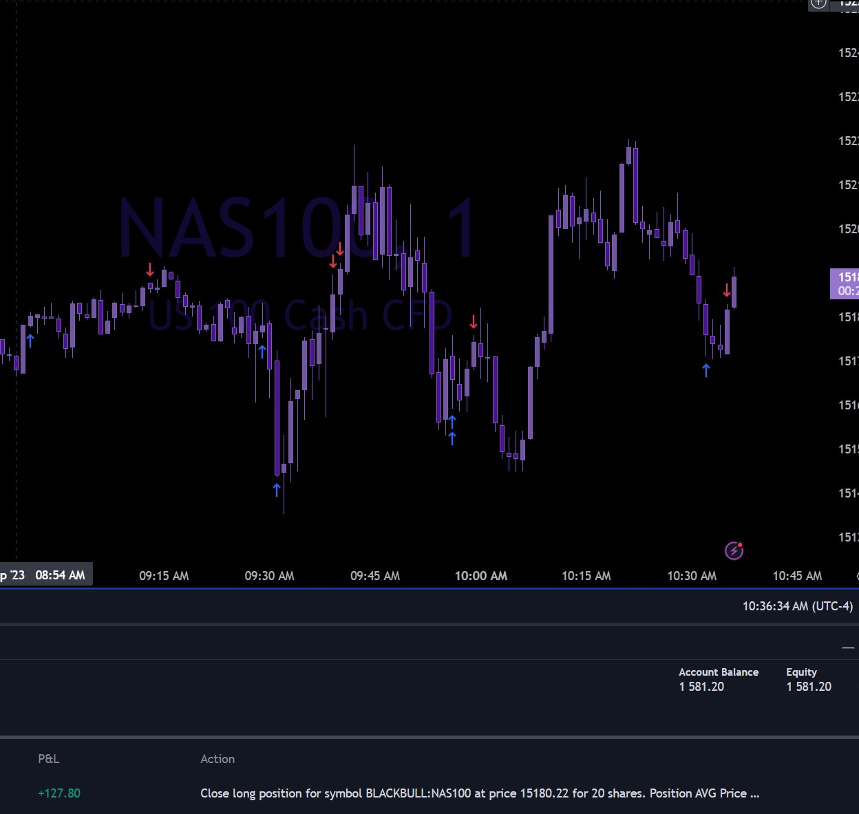
Task: Click the red sell arrow beside the latest candle
Action: point(727,290)
